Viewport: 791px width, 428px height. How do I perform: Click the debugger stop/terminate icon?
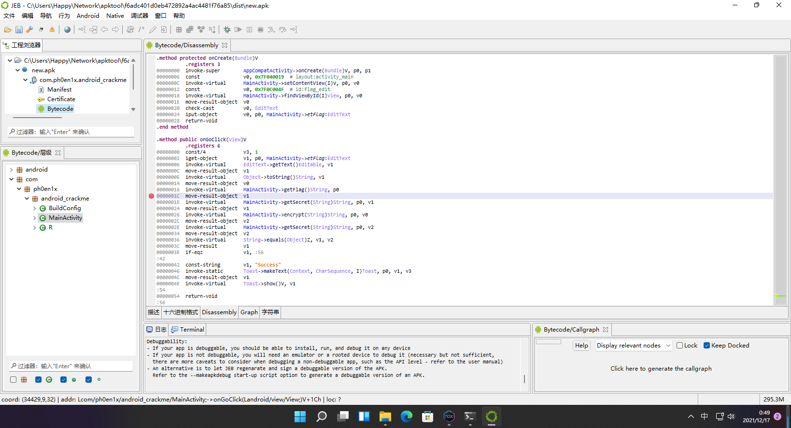tap(260, 29)
